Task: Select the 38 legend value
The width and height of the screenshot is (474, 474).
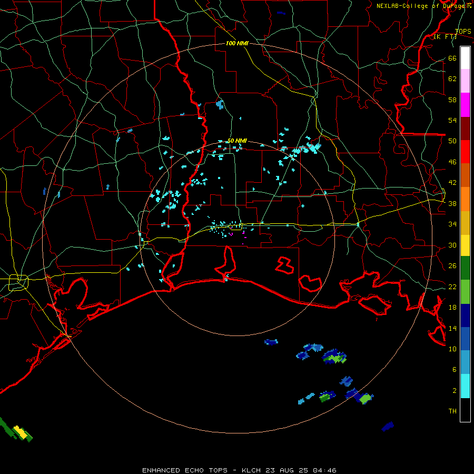Action: pos(452,203)
